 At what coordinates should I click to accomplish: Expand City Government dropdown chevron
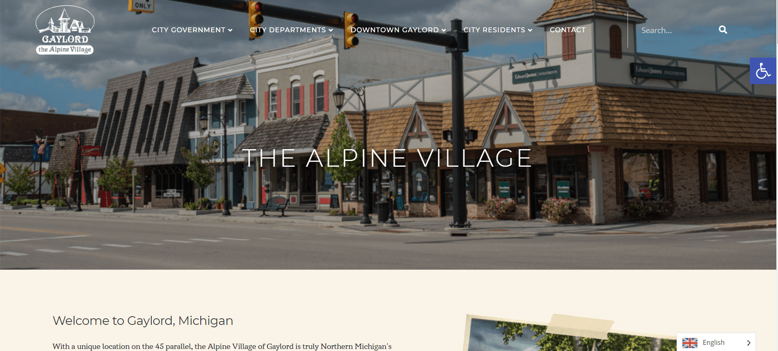tap(230, 30)
